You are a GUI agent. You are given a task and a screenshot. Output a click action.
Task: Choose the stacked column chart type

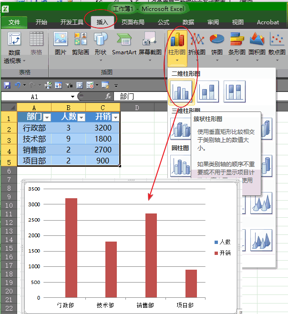[x=208, y=91]
